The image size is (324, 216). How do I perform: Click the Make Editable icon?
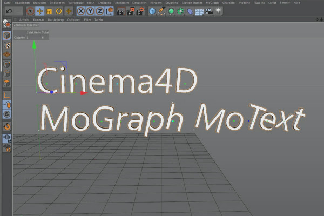click(x=6, y=24)
